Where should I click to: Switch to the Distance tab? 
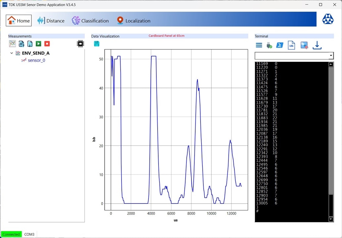[51, 20]
